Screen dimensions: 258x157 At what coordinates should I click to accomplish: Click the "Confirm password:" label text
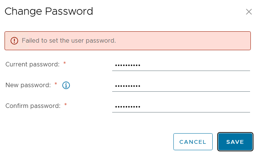pyautogui.click(x=33, y=106)
